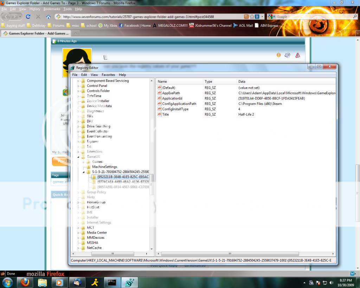Click the Edit menu in Registry Editor
The width and height of the screenshot is (360, 288).
point(84,75)
